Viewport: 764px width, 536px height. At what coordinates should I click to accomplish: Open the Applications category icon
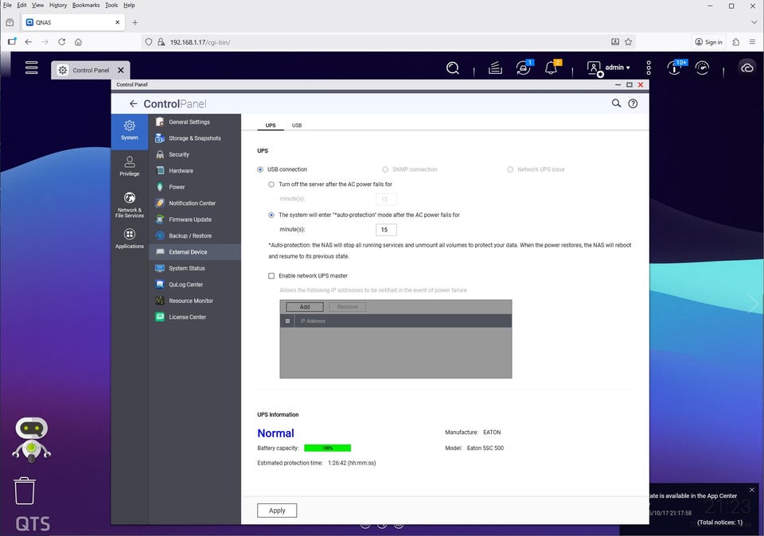(129, 238)
